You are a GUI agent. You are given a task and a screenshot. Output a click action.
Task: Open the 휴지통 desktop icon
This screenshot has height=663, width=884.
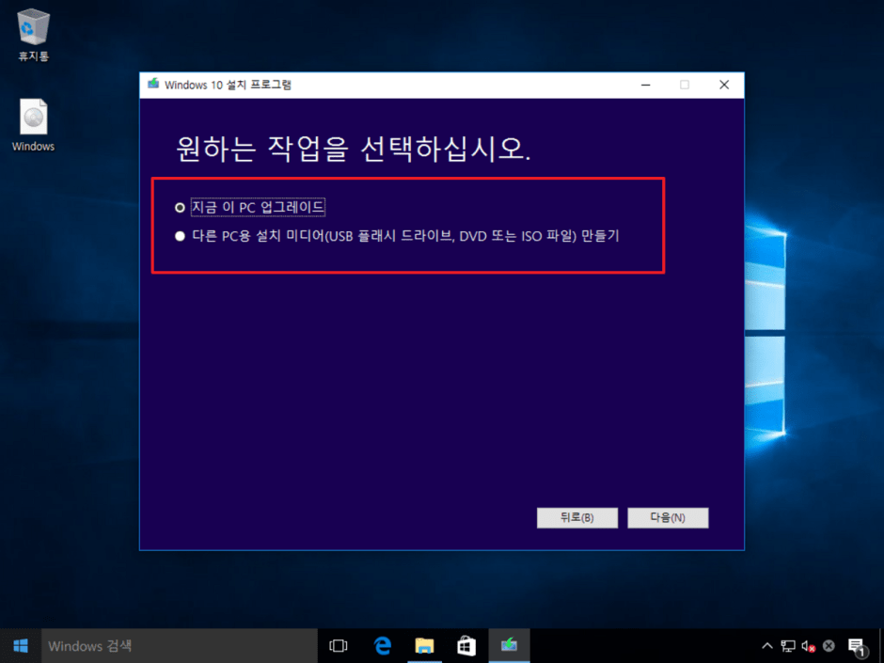tap(33, 35)
